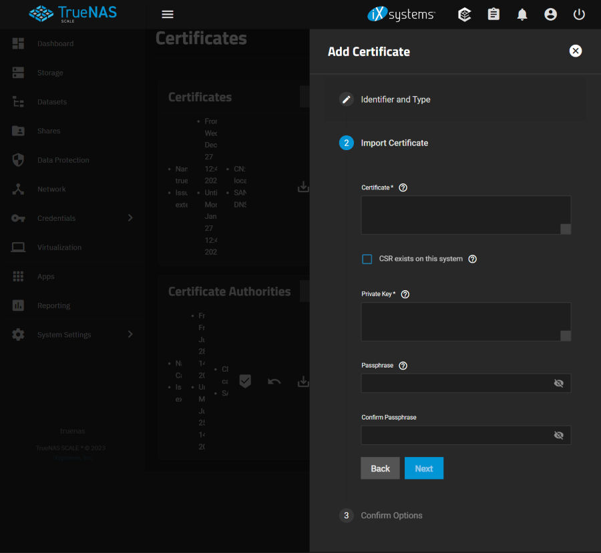Open the alerts bell icon
This screenshot has width=601, height=553.
(522, 15)
